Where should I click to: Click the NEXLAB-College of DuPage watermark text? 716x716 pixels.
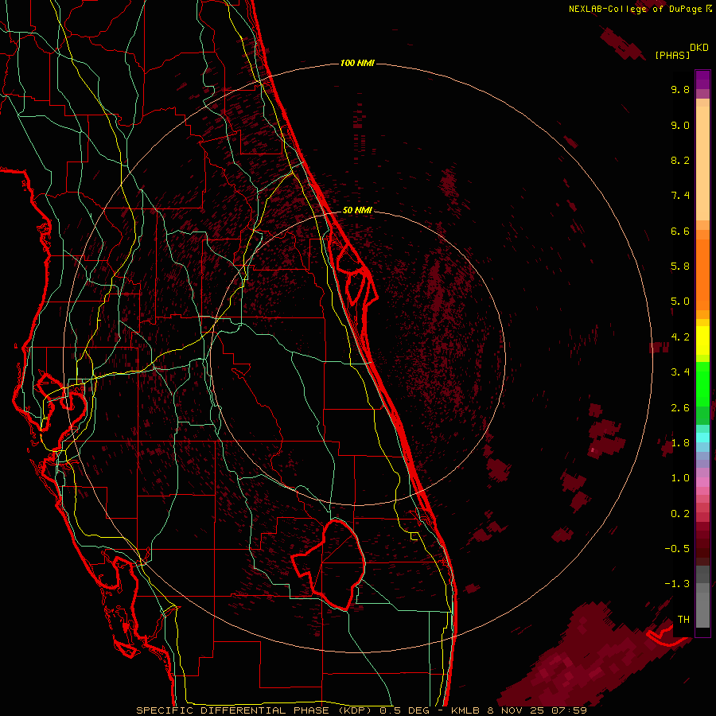tap(640, 9)
